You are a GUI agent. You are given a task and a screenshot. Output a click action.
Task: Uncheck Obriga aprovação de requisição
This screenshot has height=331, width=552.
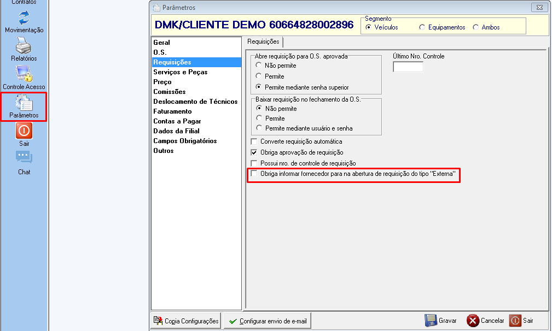254,152
